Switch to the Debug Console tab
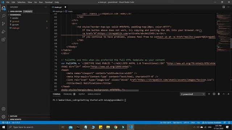Screen dimensions: 232x130 coord(94,94)
